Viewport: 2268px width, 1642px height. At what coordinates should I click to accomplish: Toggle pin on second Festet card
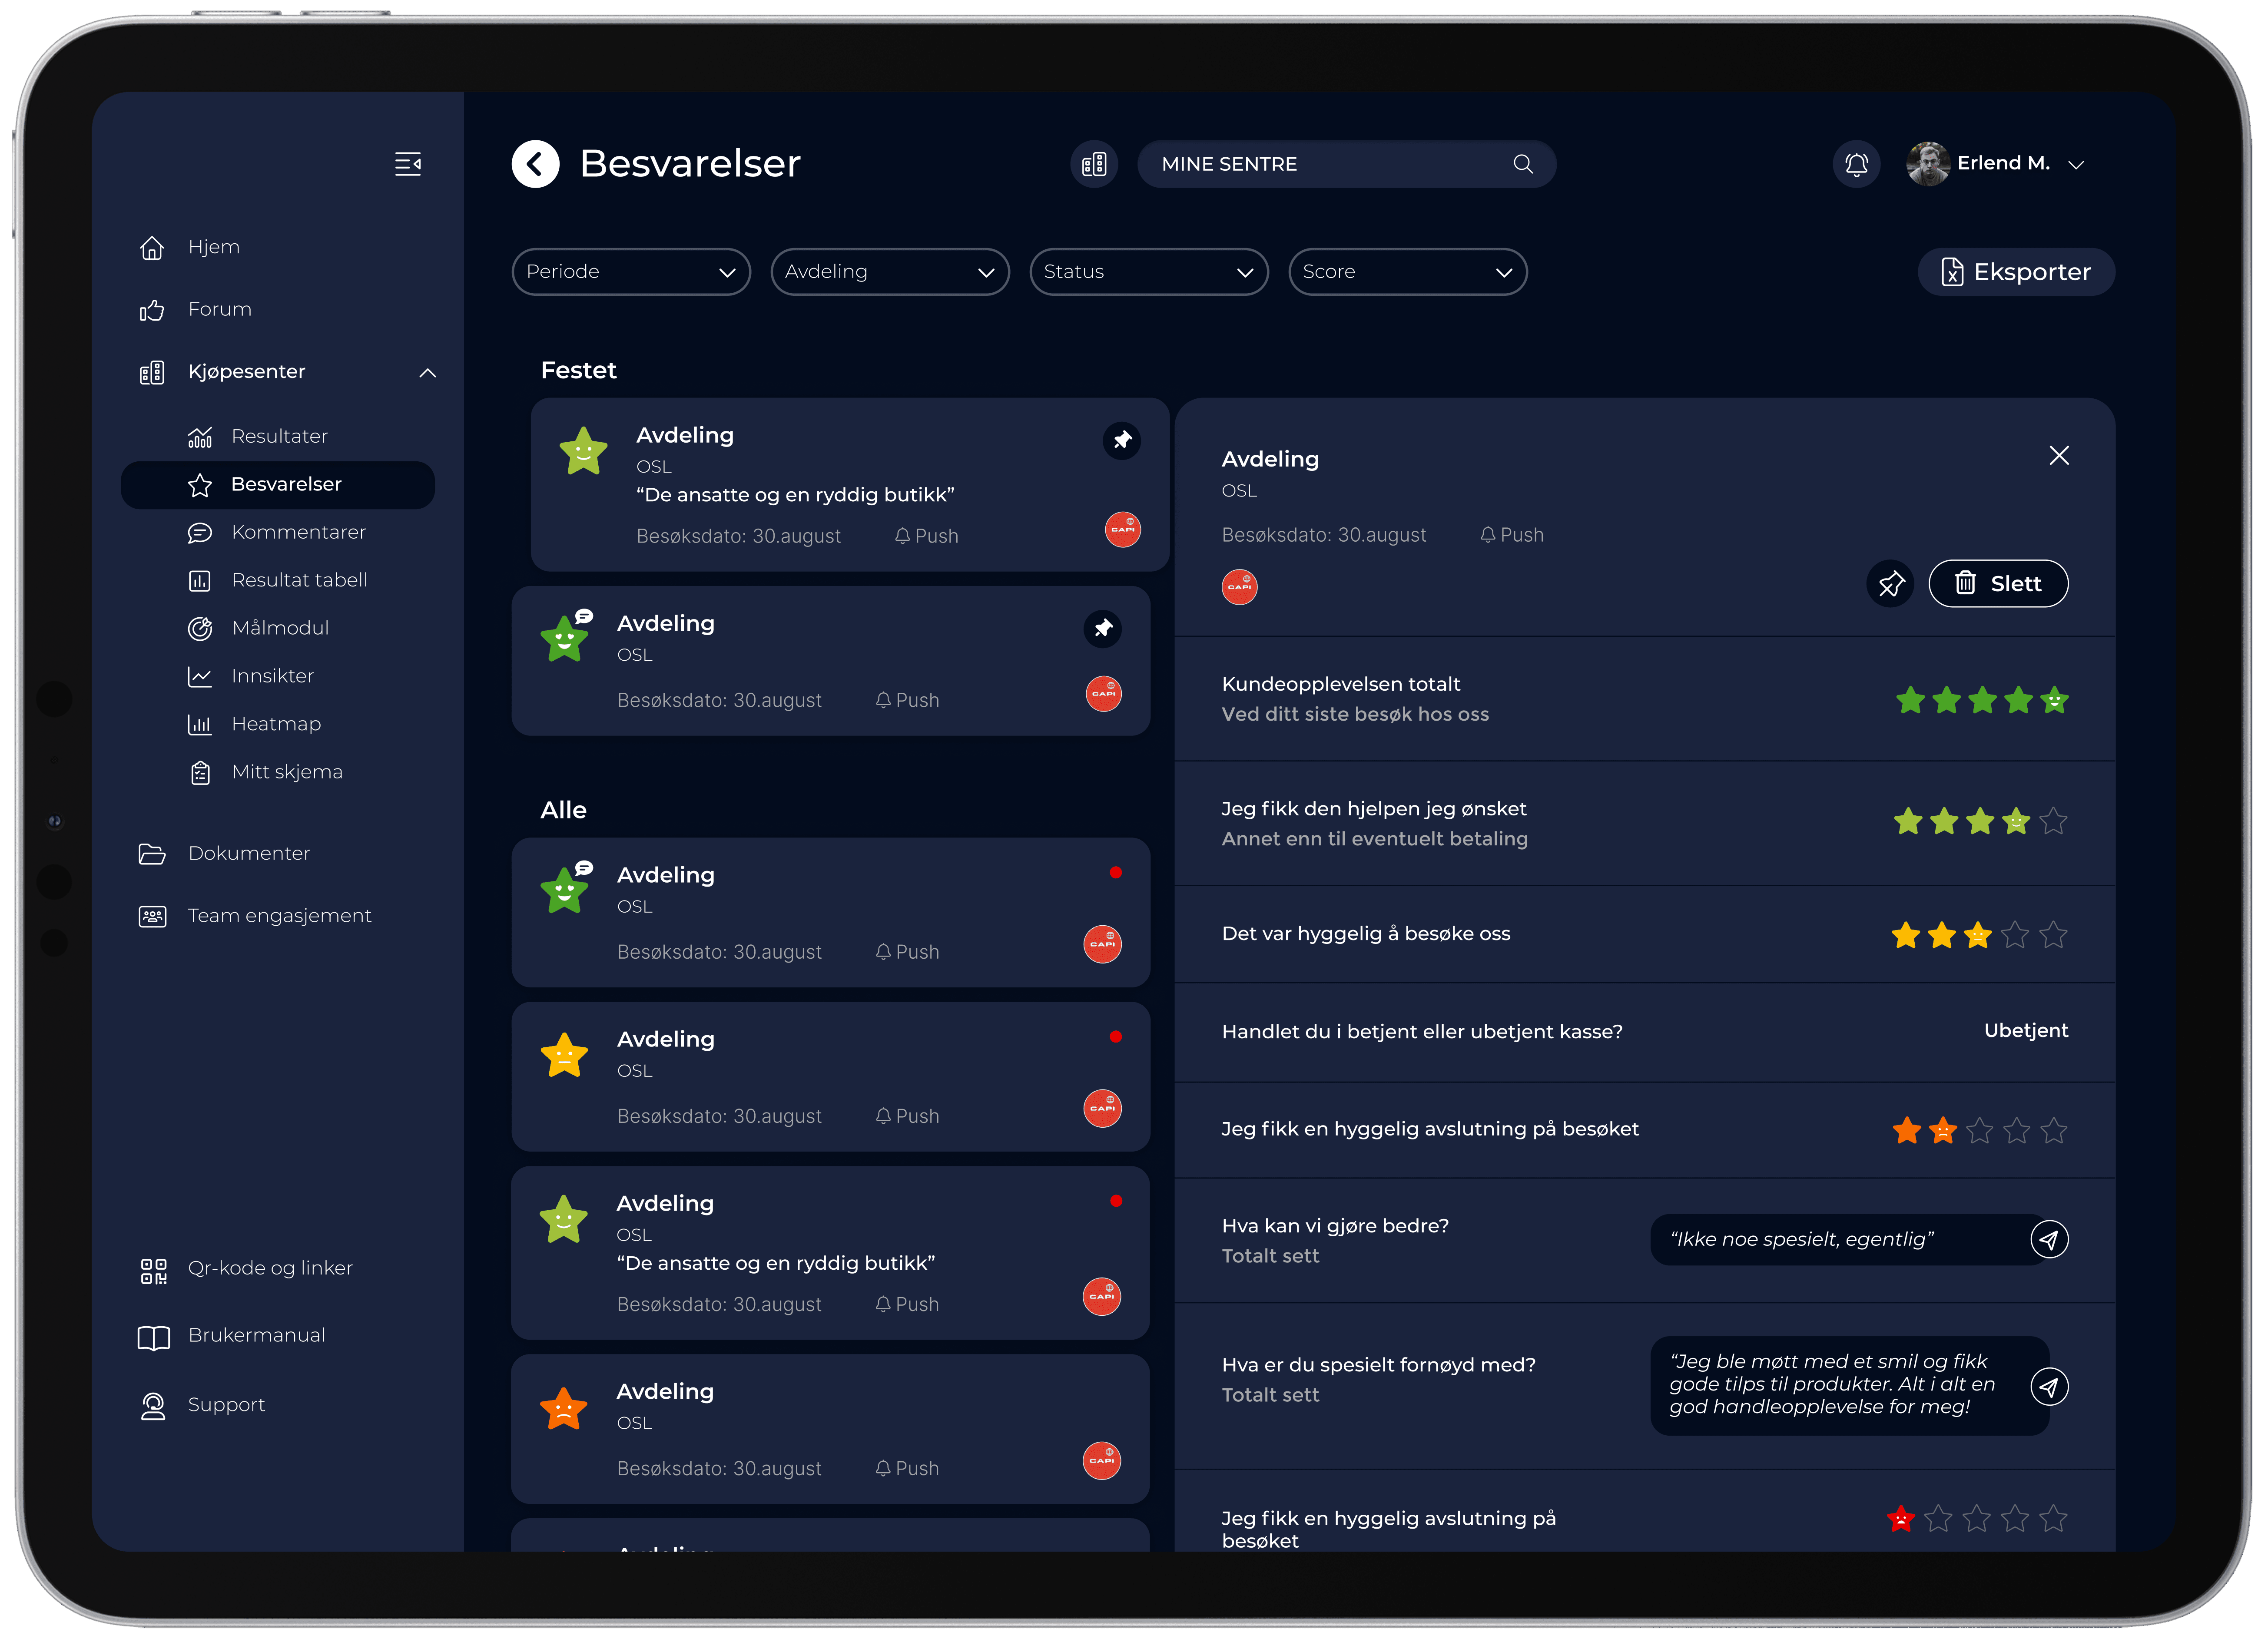click(x=1103, y=628)
